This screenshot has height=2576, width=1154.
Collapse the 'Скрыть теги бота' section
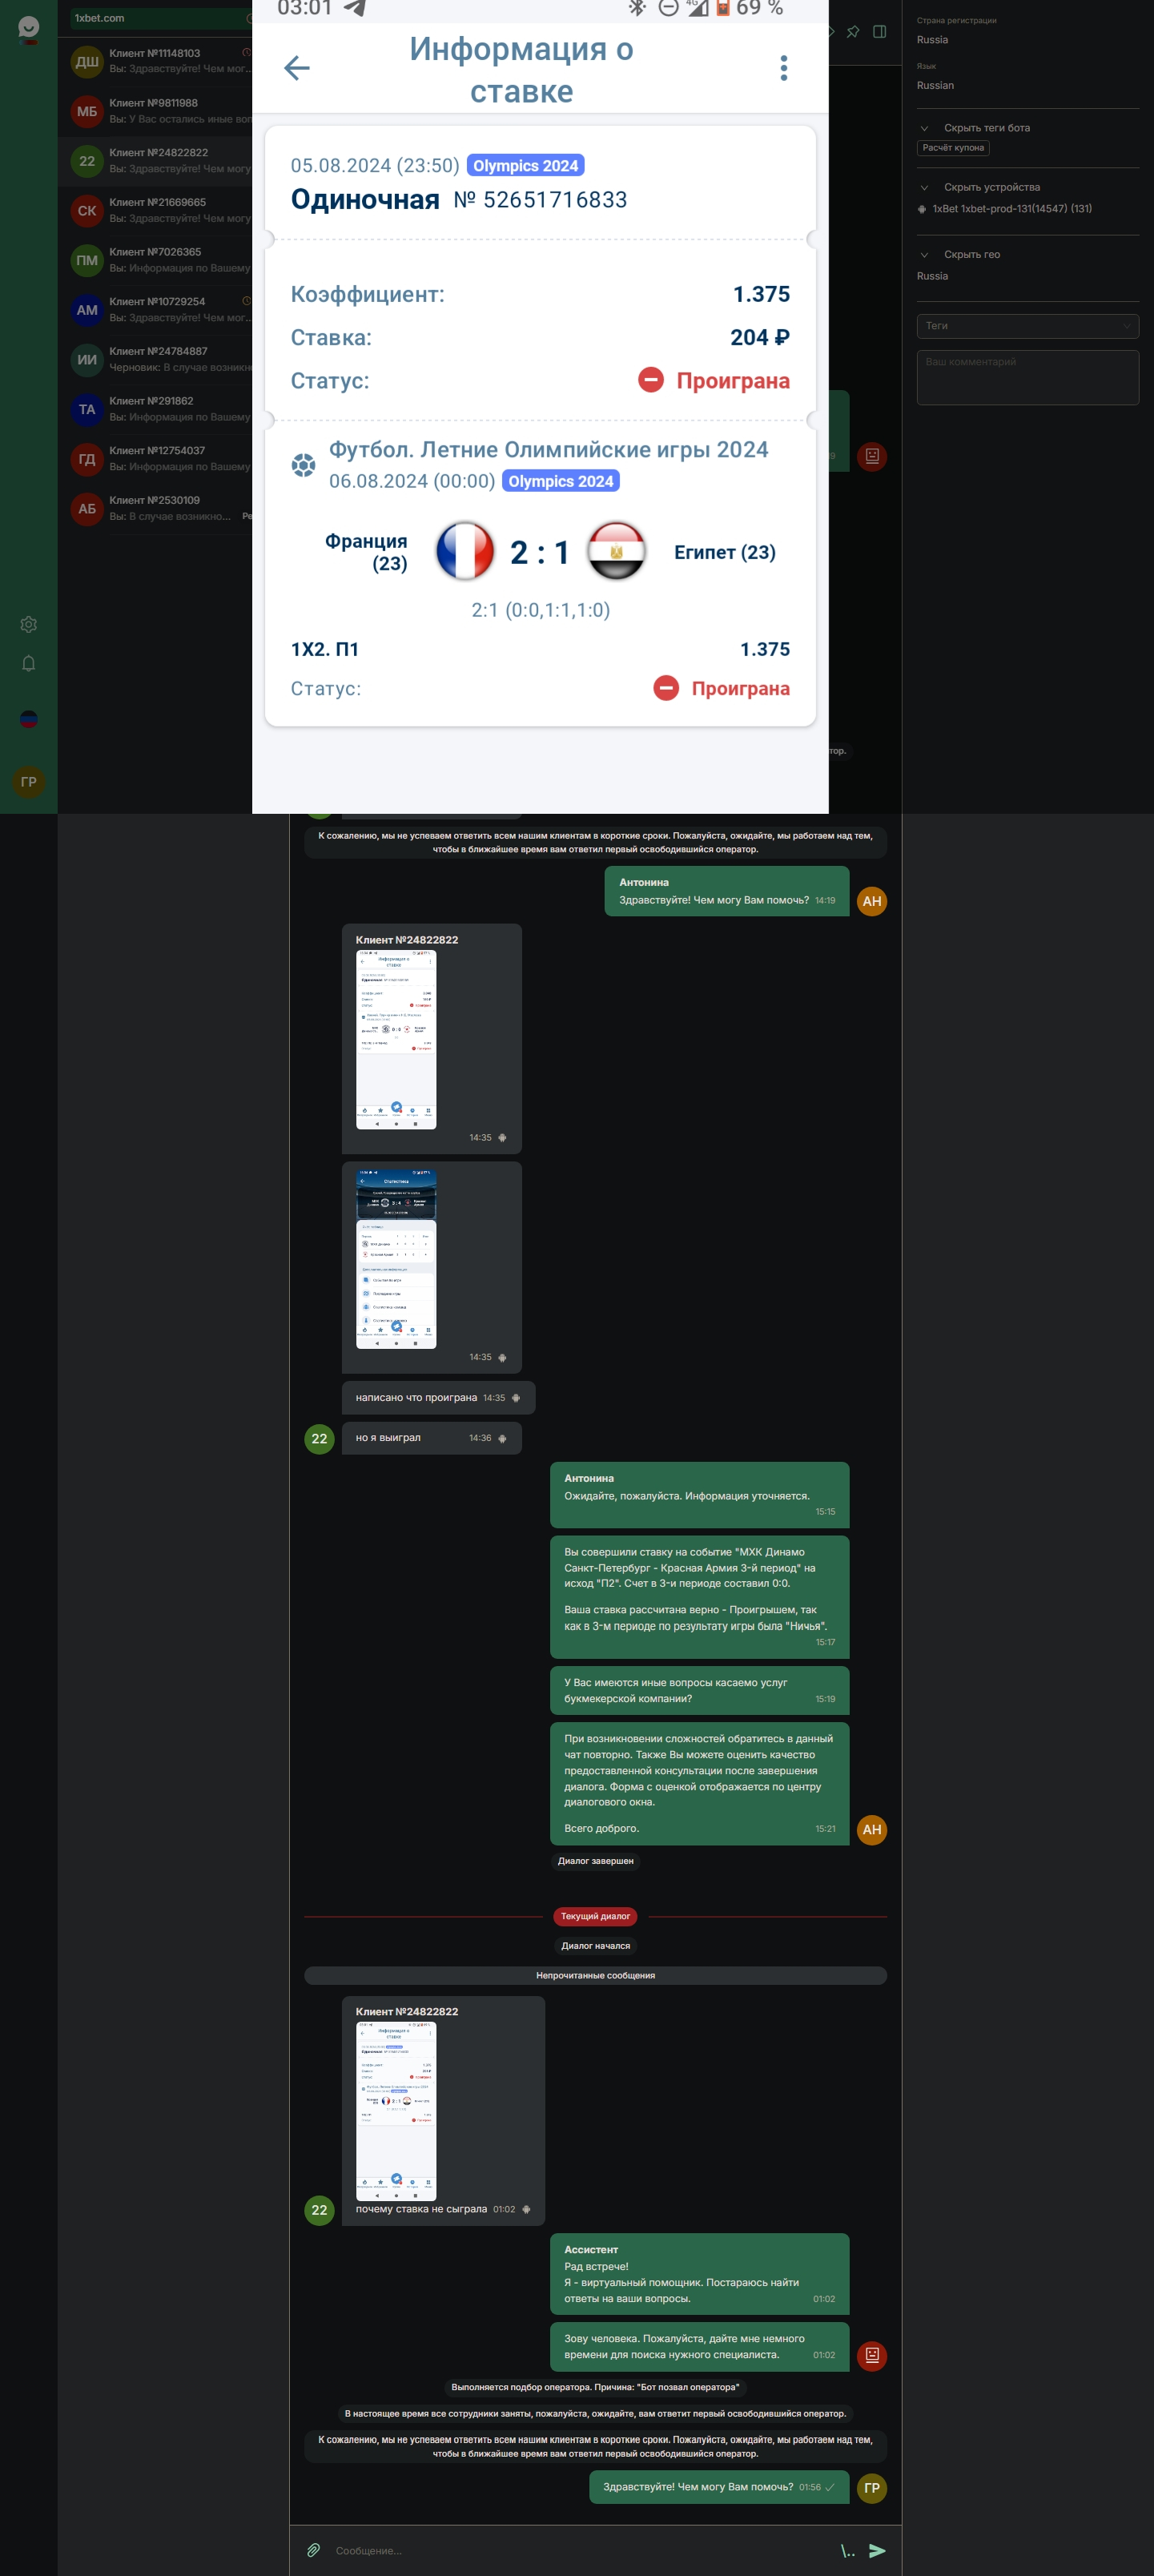pos(975,128)
